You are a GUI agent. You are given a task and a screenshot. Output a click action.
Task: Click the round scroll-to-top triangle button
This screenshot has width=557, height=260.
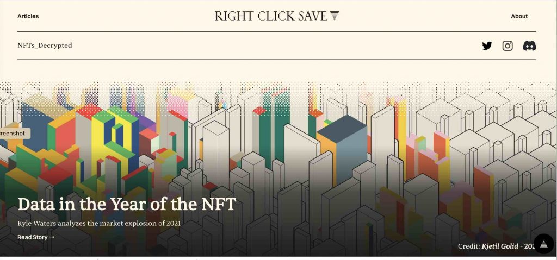click(543, 244)
